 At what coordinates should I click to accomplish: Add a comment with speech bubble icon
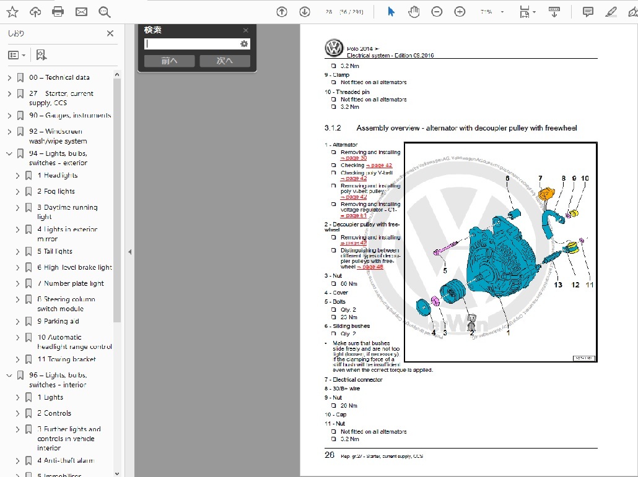click(588, 12)
